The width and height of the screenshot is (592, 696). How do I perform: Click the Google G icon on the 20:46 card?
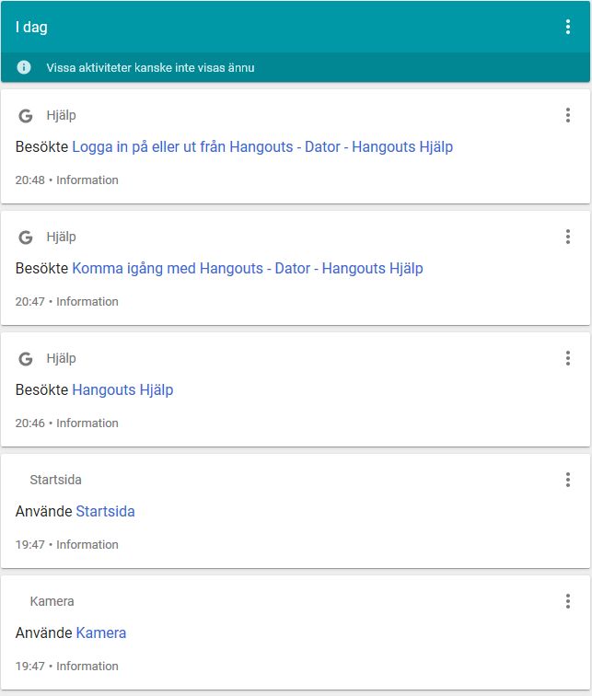pos(26,359)
